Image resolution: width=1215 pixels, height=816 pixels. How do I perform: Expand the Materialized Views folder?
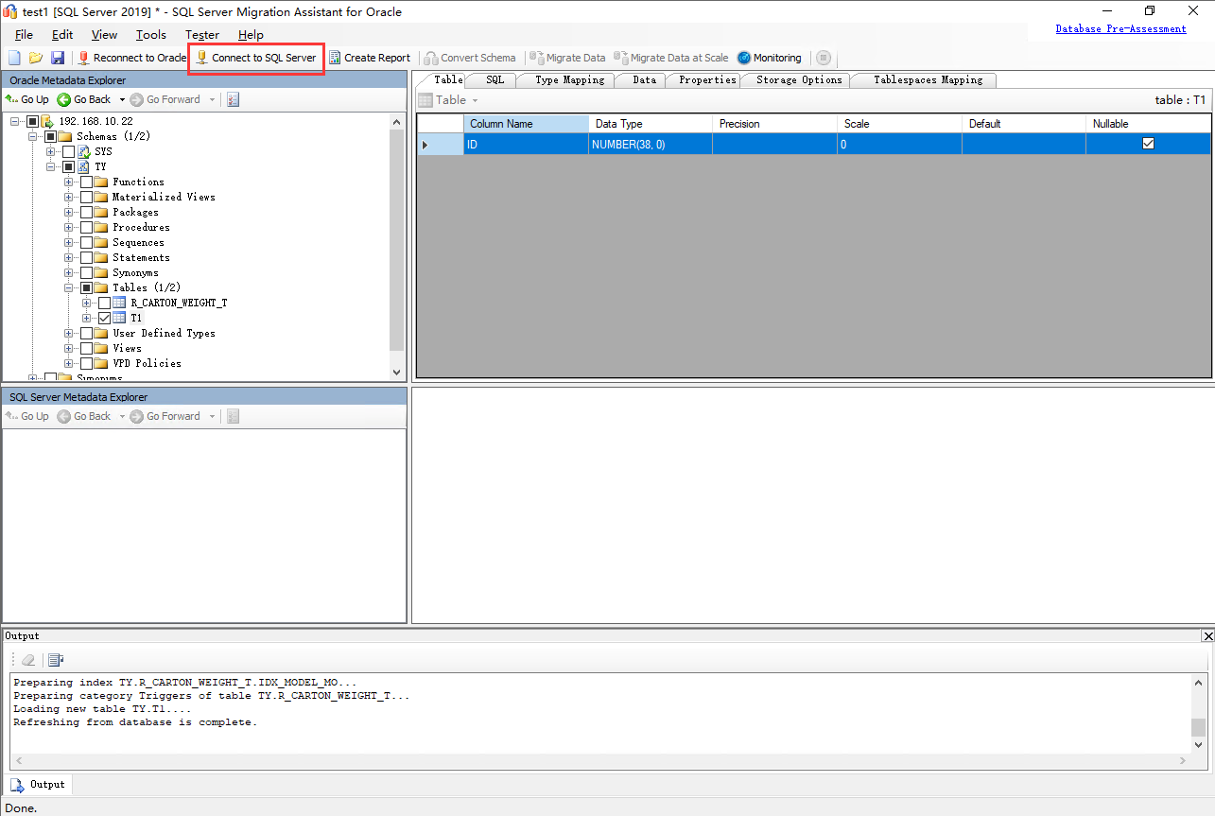pos(69,198)
